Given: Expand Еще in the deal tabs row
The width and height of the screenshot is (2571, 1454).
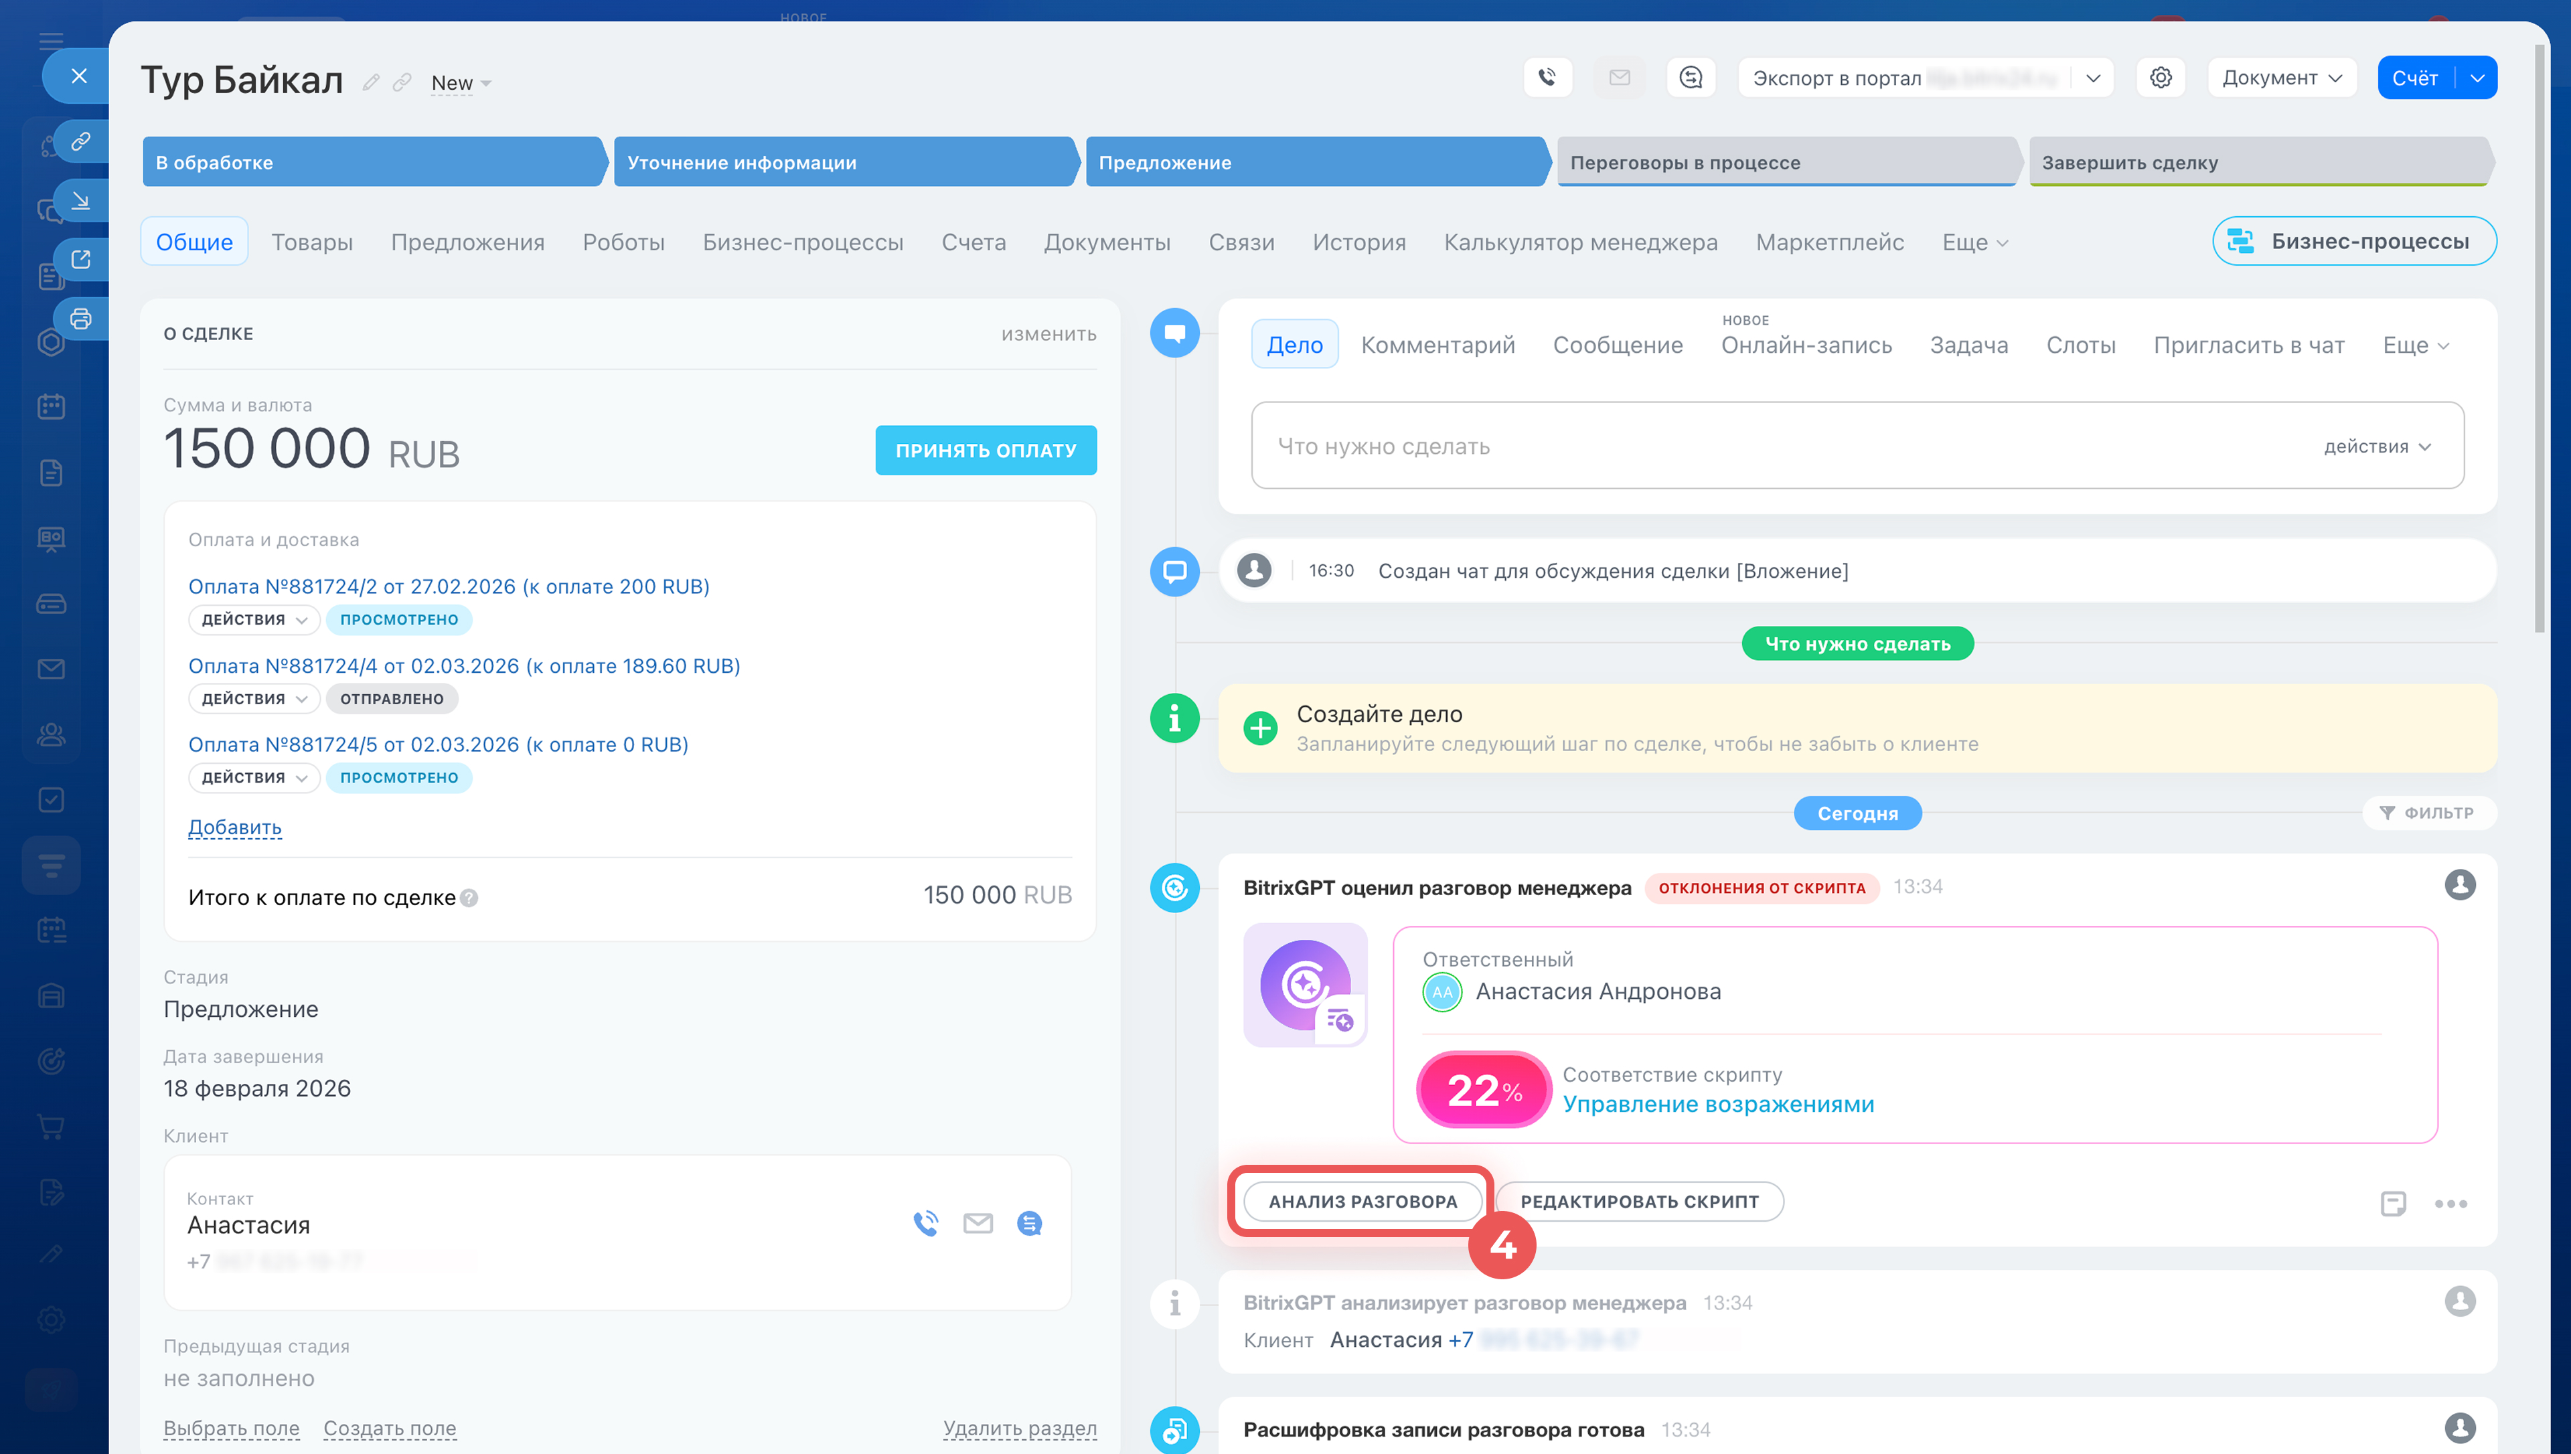Looking at the screenshot, I should (x=1974, y=242).
